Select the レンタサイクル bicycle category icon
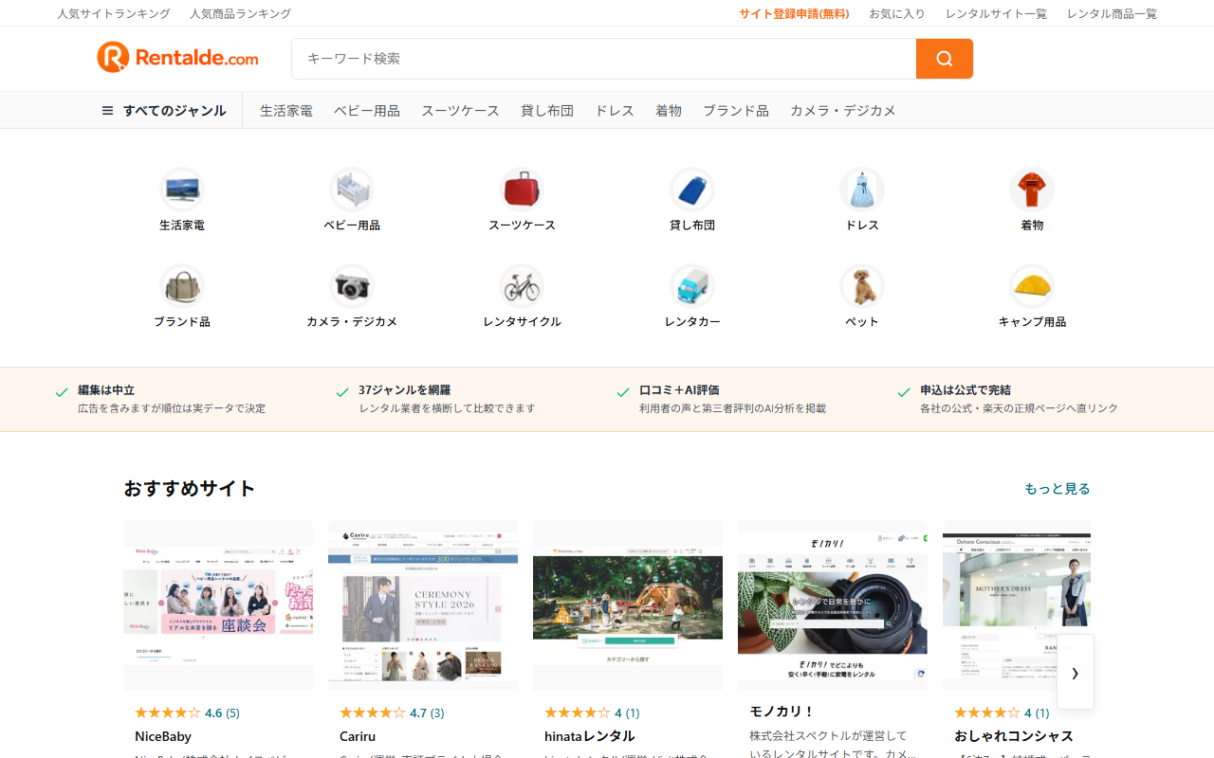Viewport: 1214px width, 758px height. pos(522,285)
